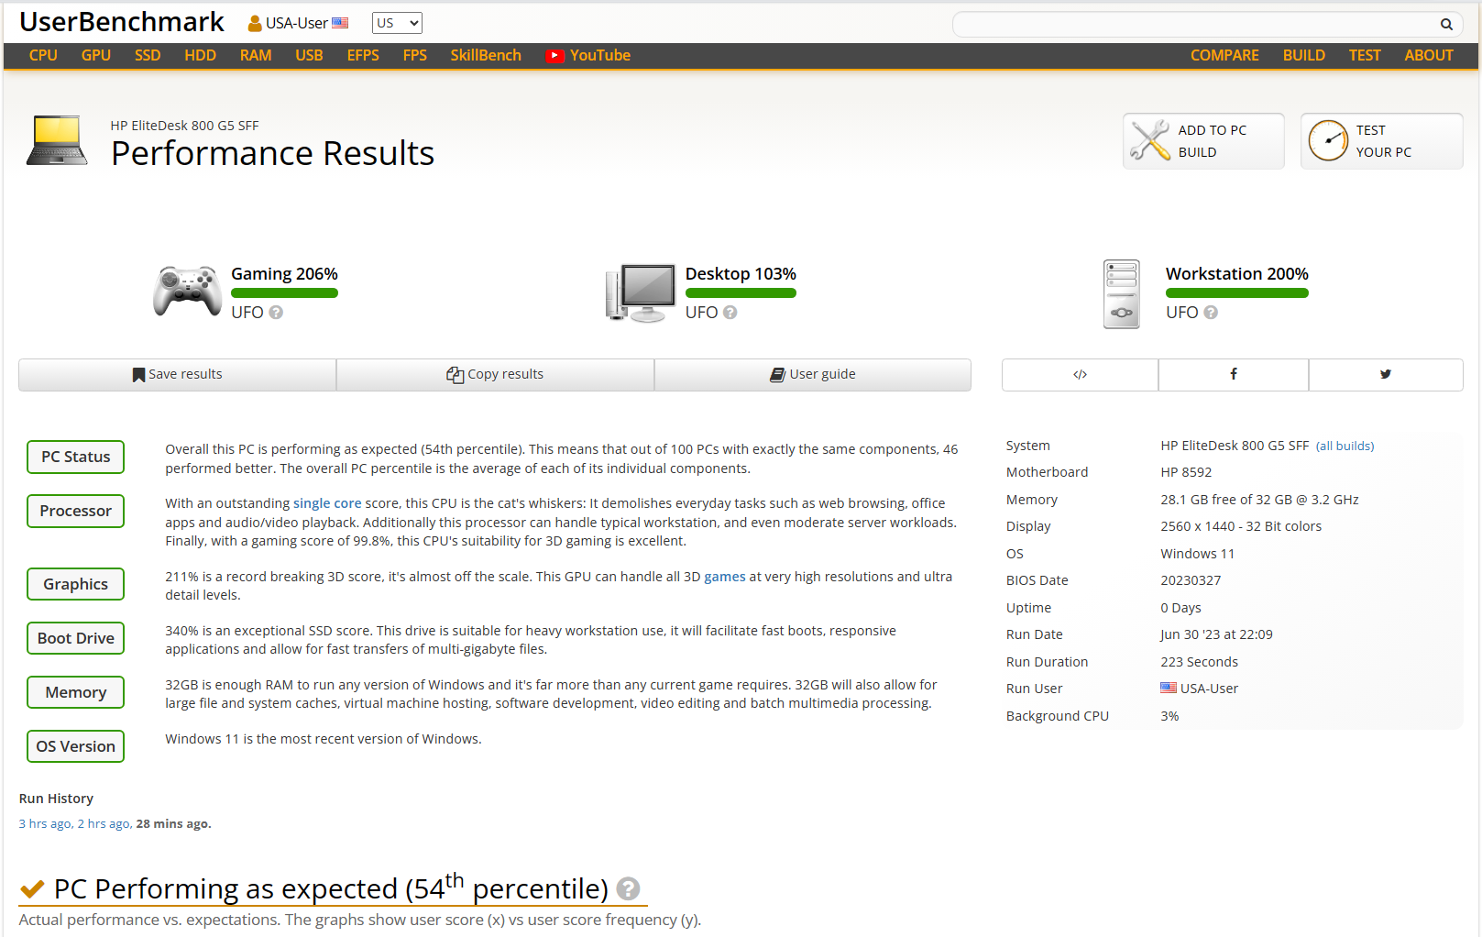The image size is (1482, 937).
Task: Click the 'HP 8592' motherboard value
Action: pos(1186,472)
